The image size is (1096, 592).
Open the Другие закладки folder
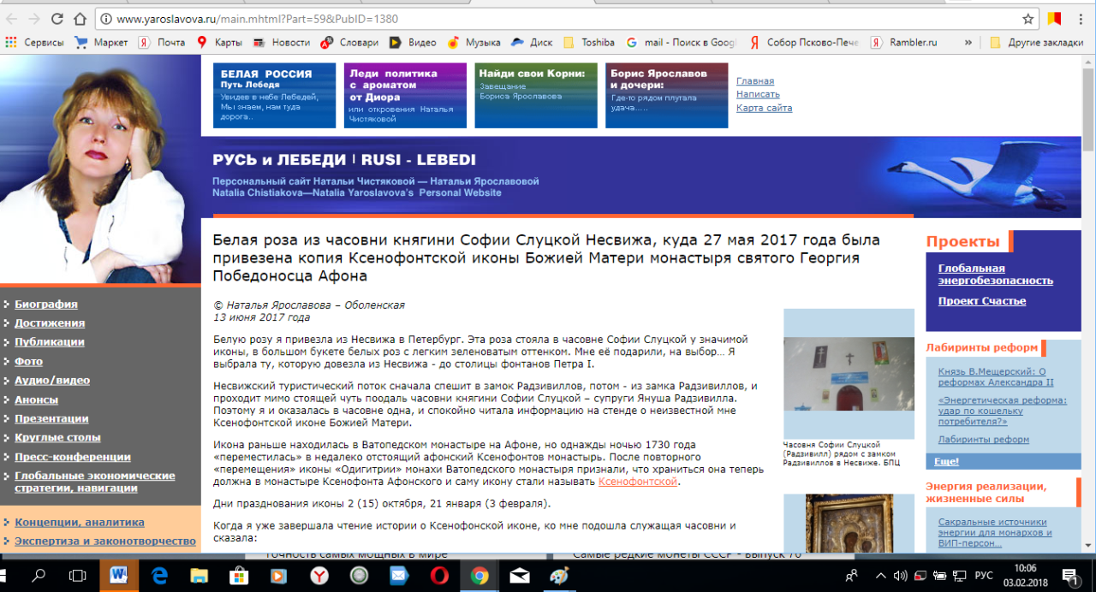tap(1036, 43)
